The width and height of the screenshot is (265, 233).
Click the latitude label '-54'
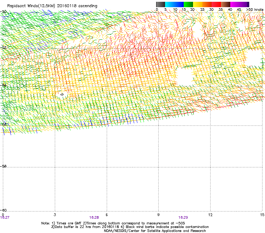(4, 85)
